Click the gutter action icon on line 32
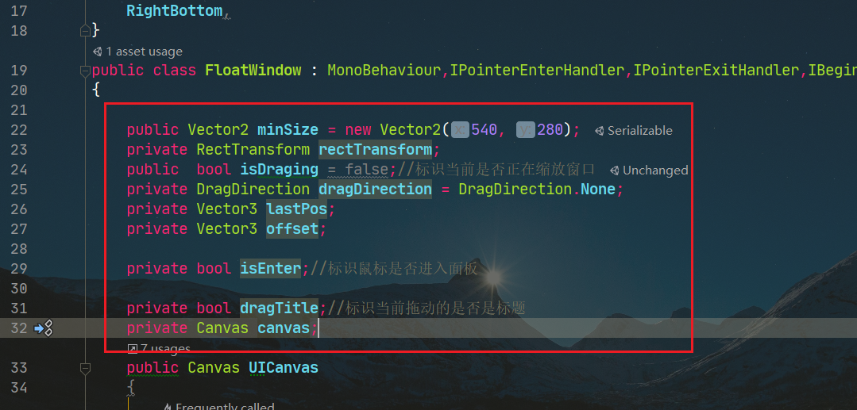 tap(43, 328)
